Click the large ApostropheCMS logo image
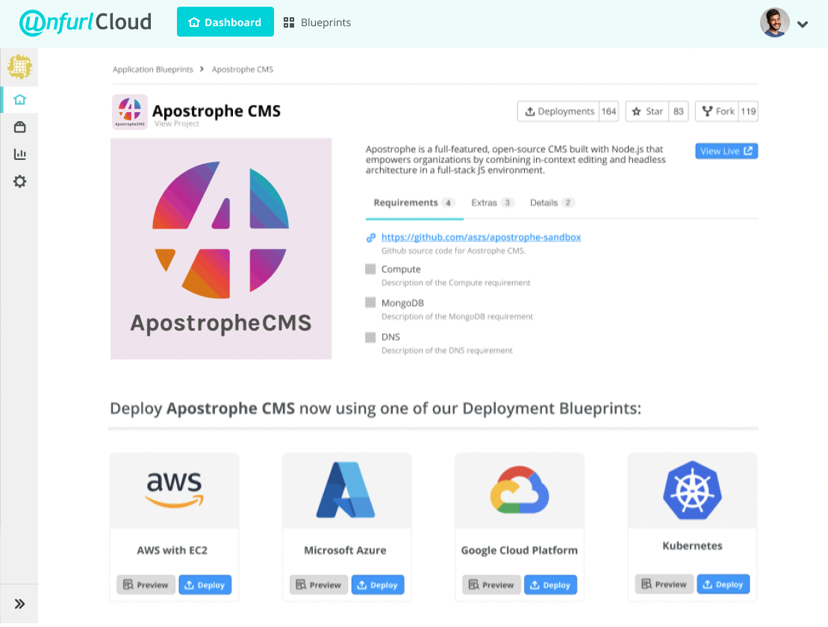 click(221, 249)
